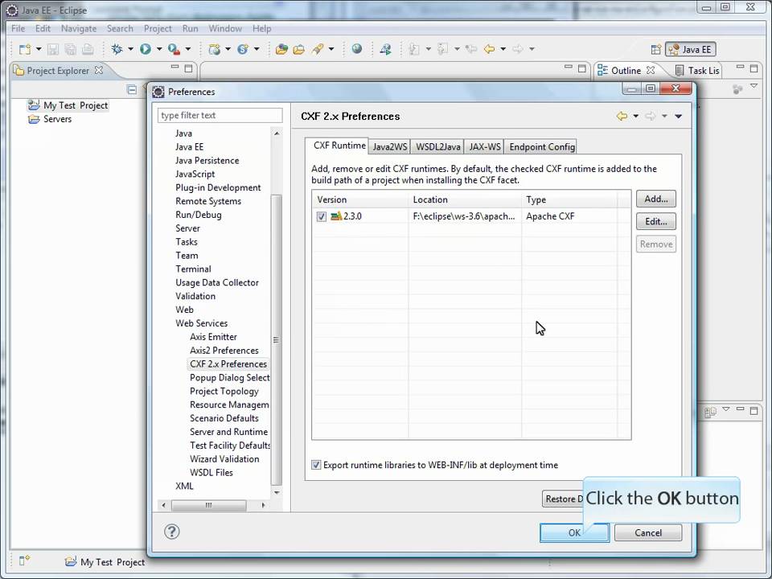The image size is (772, 579).
Task: Select the Task List view tab
Action: tap(698, 71)
